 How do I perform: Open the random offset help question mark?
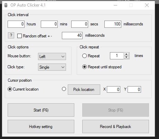tap(11, 35)
